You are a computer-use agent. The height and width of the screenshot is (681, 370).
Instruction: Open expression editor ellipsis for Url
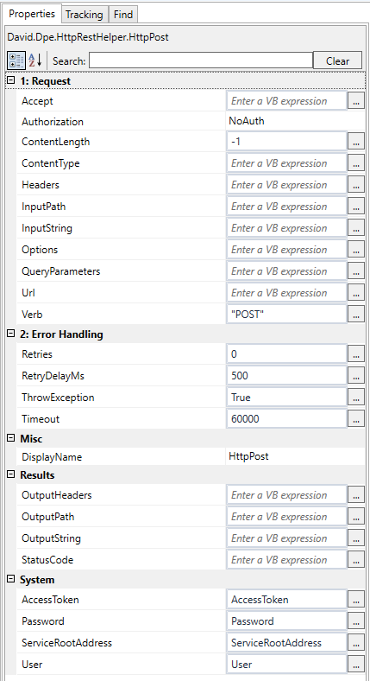pos(355,293)
